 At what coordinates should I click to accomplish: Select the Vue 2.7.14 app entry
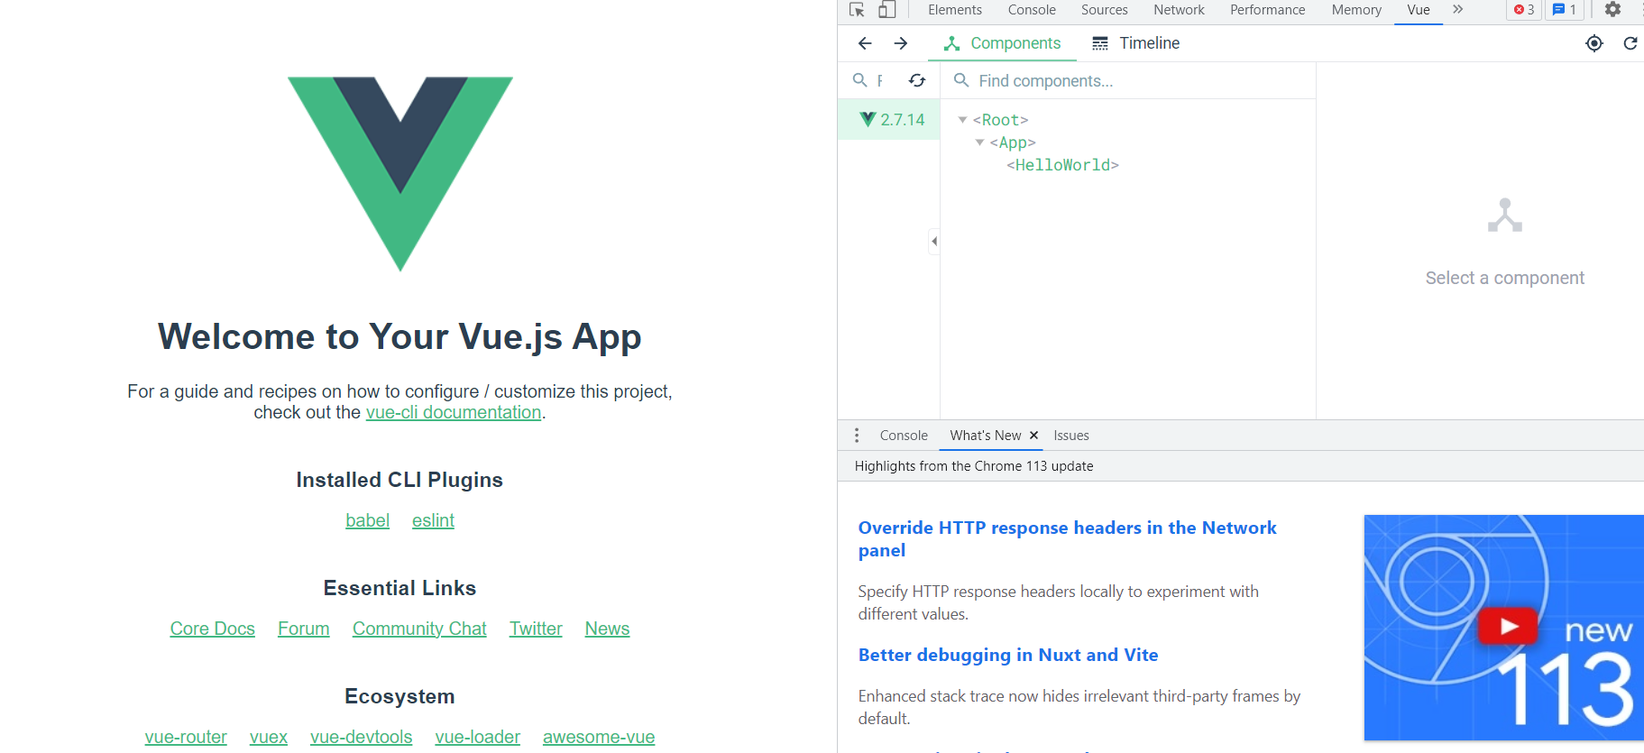(x=889, y=119)
